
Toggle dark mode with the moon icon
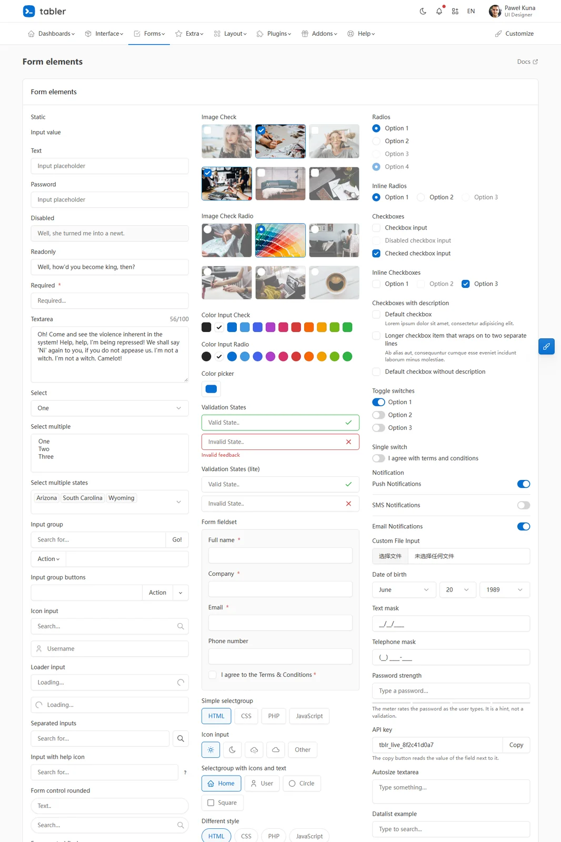[x=423, y=11]
